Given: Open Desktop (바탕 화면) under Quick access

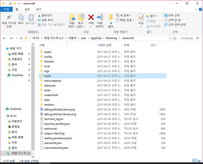Looking at the screenshot, I should tap(16, 54).
